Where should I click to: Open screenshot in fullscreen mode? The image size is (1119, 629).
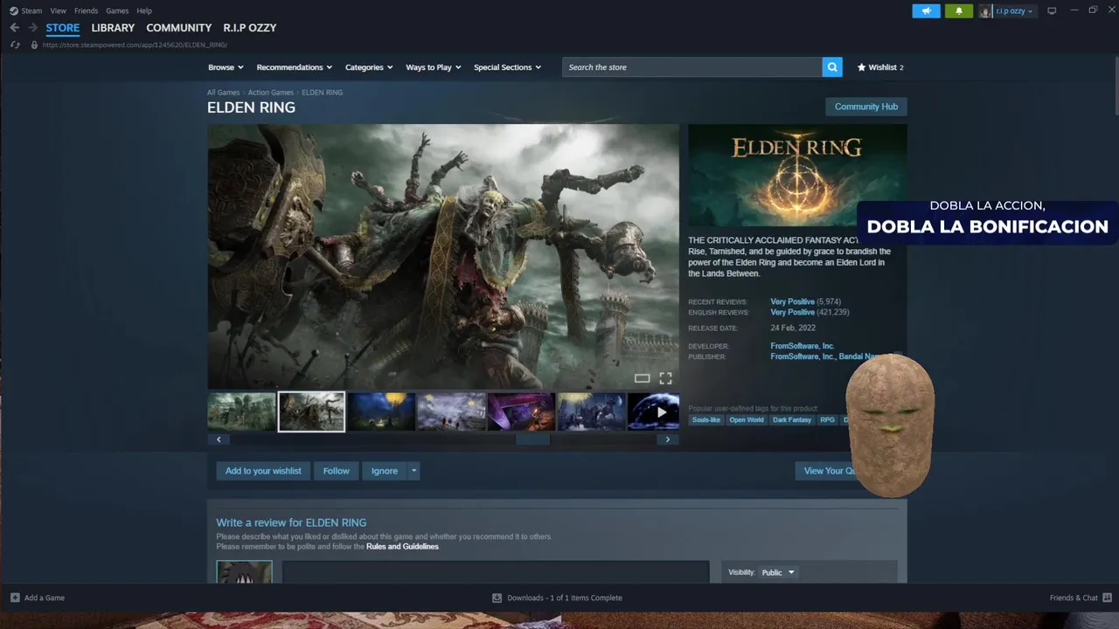(665, 378)
